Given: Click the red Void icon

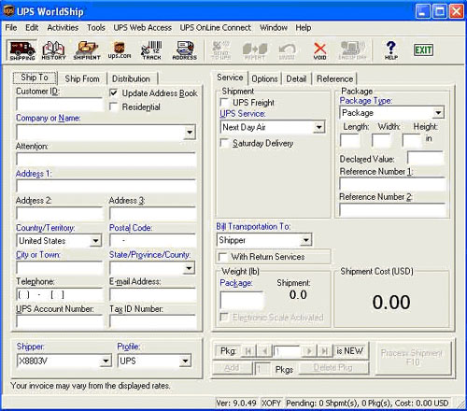Looking at the screenshot, I should (319, 50).
